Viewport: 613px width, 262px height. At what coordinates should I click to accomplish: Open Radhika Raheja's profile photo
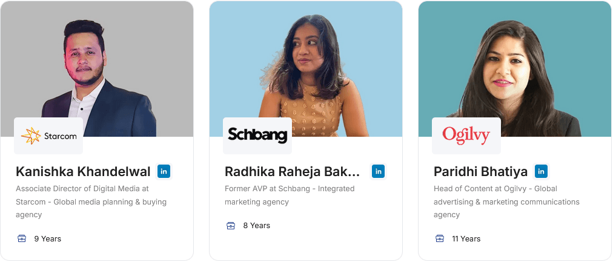tap(306, 67)
